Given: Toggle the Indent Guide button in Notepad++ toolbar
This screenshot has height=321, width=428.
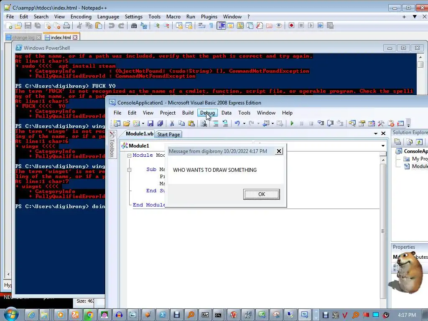Looking at the screenshot, I should point(221,25).
